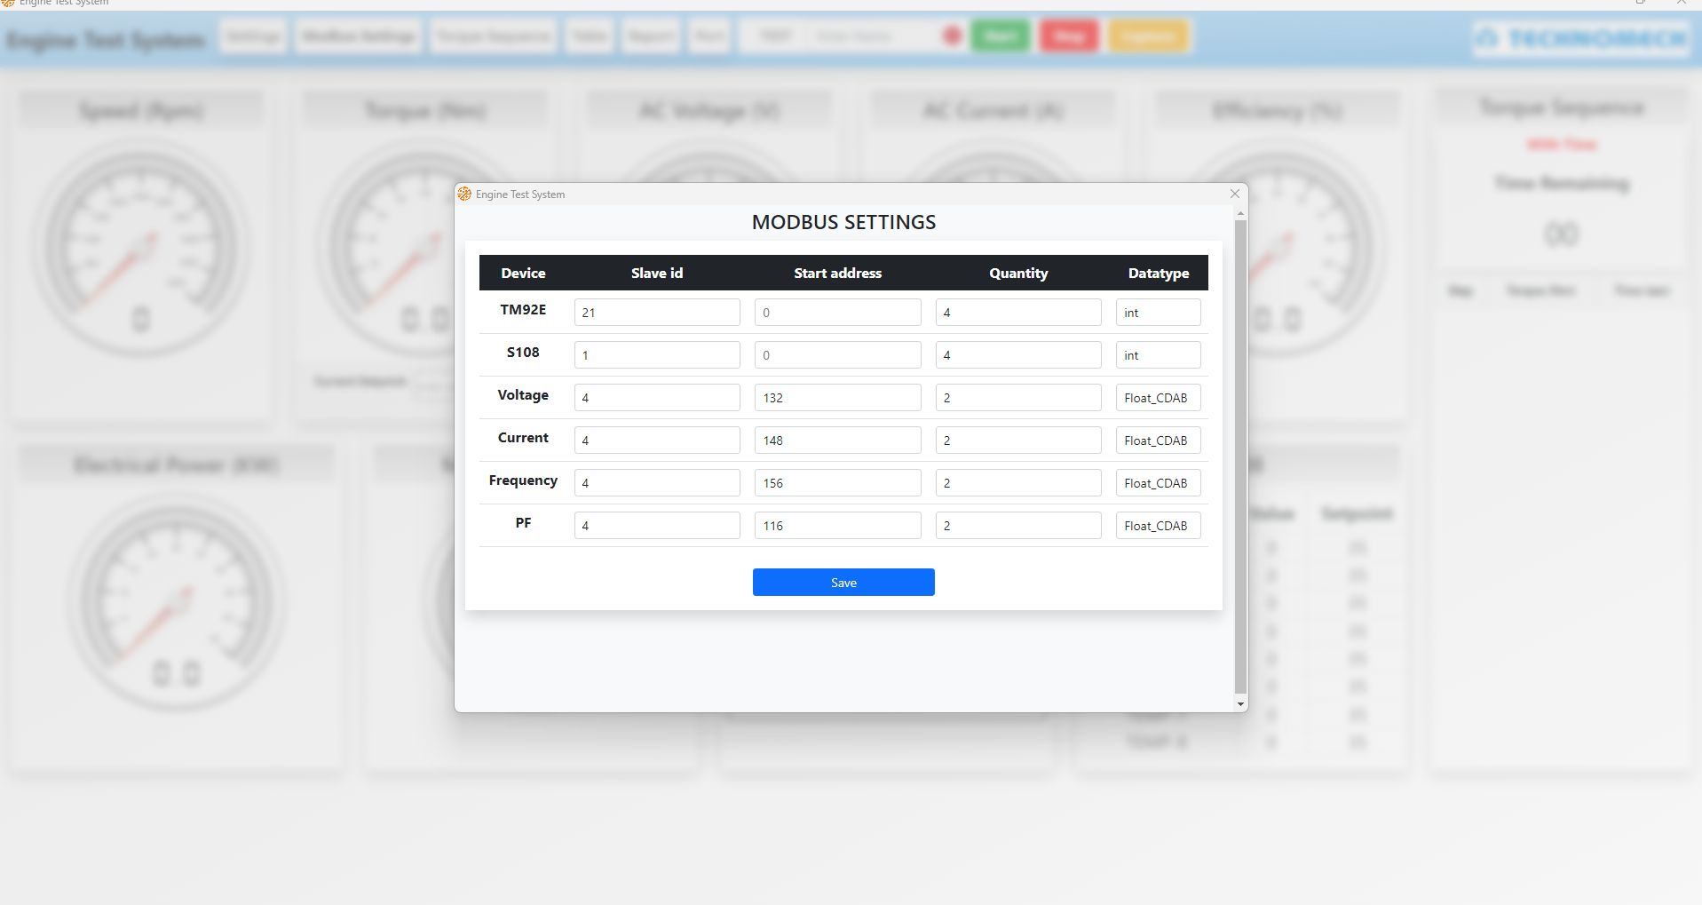Click the Engine Test System dialog title text
Image resolution: width=1702 pixels, height=905 pixels.
pyautogui.click(x=519, y=194)
